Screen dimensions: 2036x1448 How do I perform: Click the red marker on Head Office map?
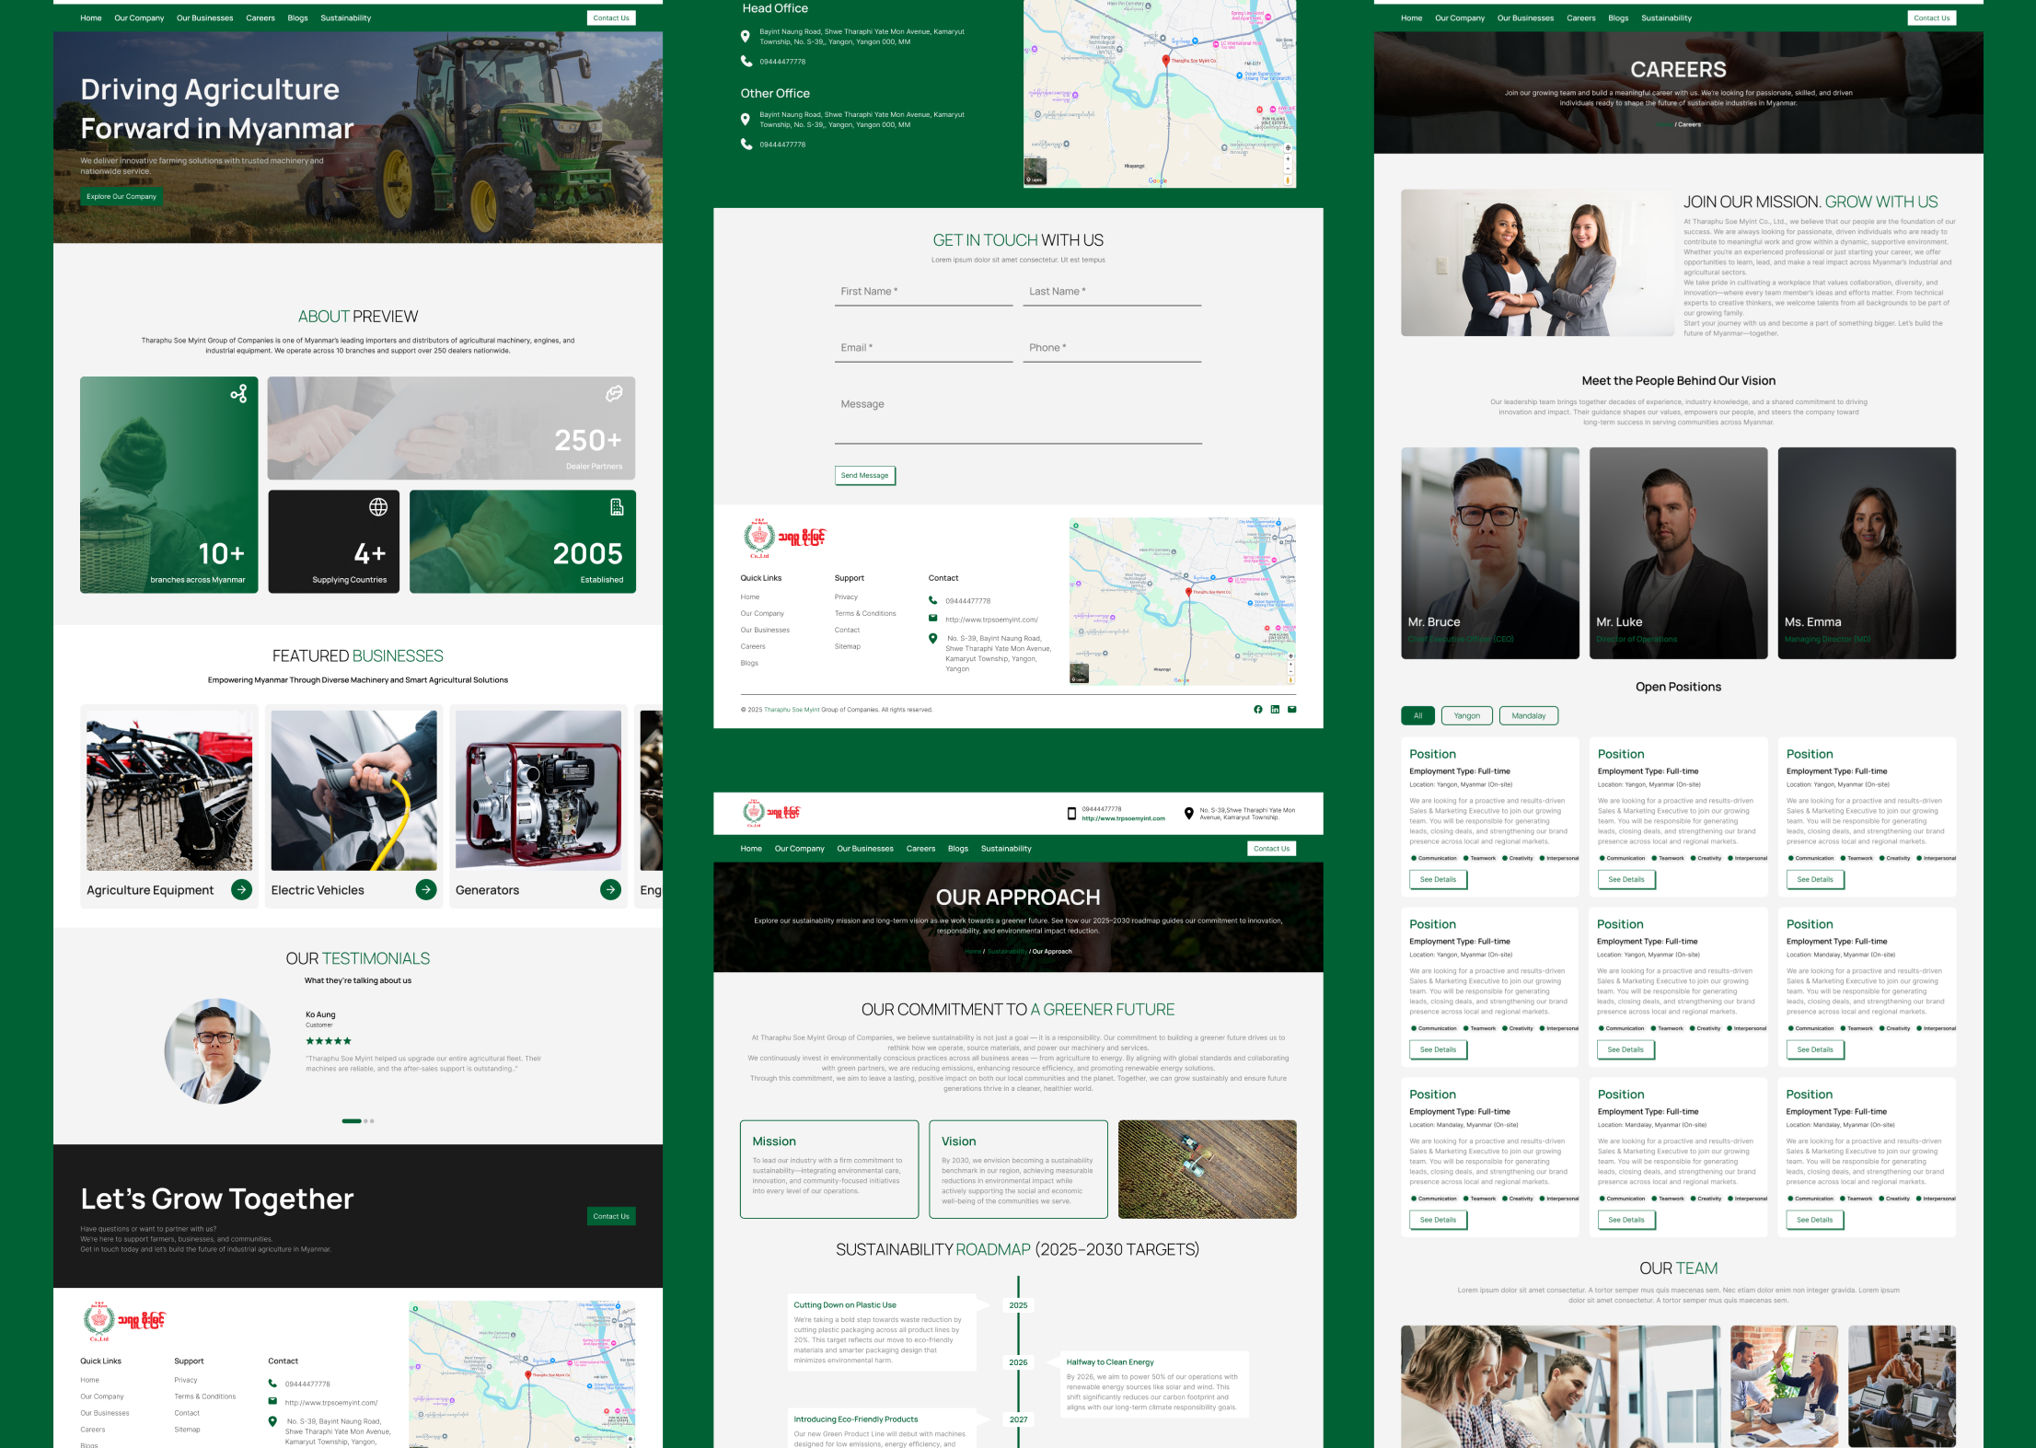tap(1165, 61)
